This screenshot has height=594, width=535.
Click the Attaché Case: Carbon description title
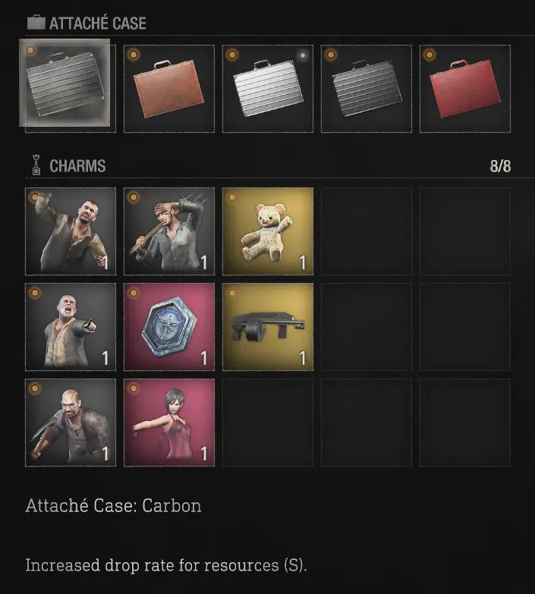click(113, 506)
